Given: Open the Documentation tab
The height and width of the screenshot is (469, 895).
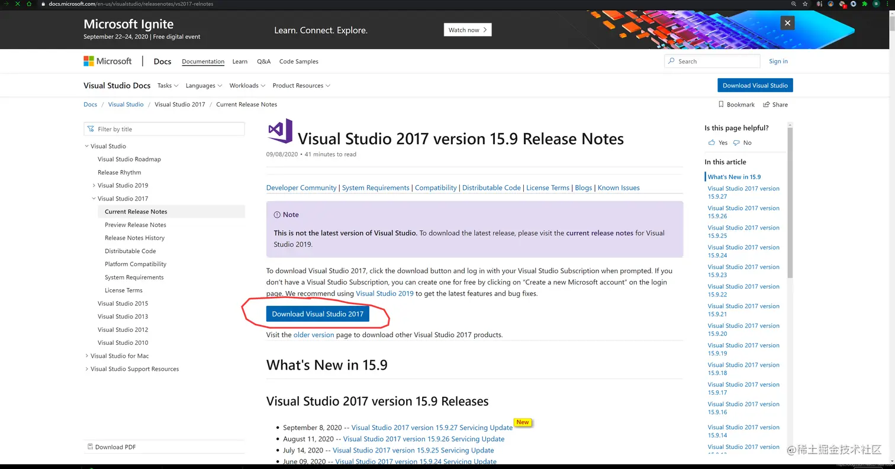Looking at the screenshot, I should [x=203, y=62].
